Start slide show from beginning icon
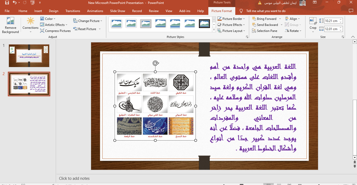 (32, 3)
